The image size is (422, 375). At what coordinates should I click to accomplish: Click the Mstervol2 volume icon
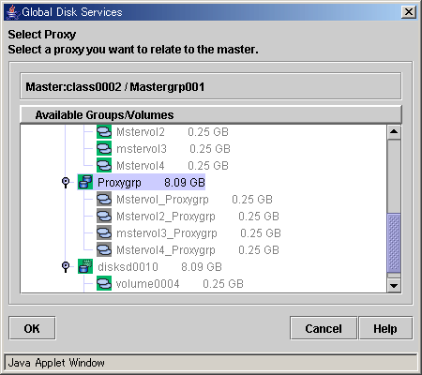(104, 131)
